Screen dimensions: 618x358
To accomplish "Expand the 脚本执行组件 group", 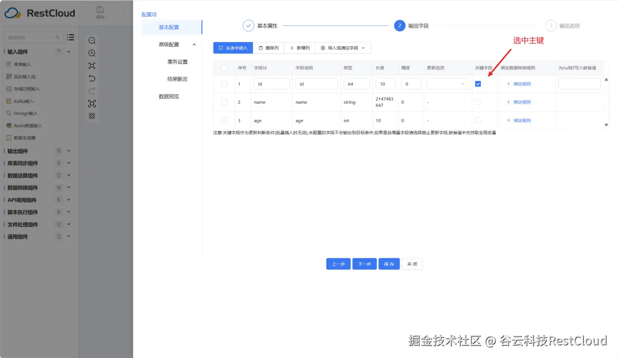I will (x=69, y=212).
